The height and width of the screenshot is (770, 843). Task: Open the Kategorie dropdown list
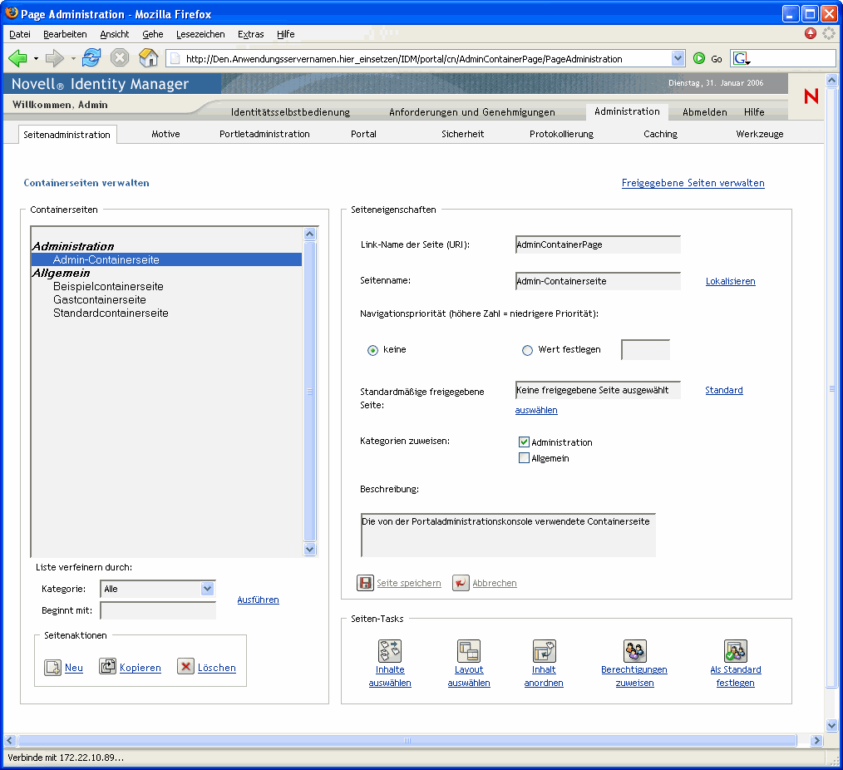click(208, 589)
